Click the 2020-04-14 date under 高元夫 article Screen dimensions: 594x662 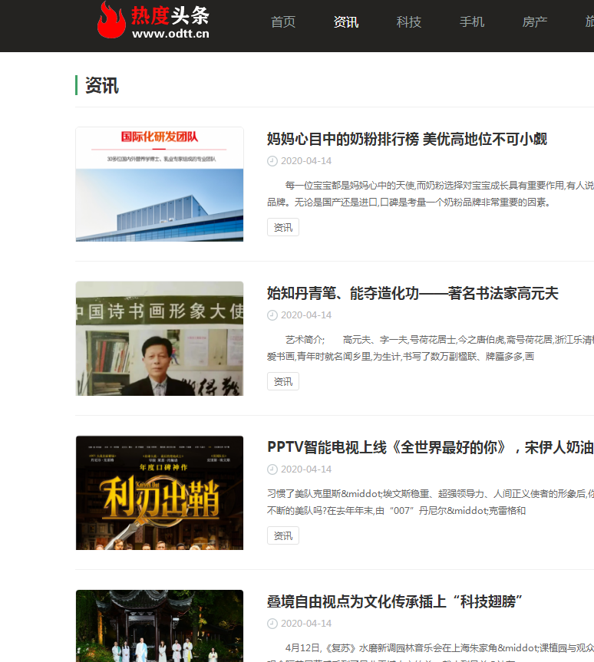click(x=306, y=315)
